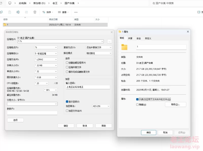This screenshot has width=203, height=151.
Task: Expand the 加密算法 AES-256 dropdown
Action: click(101, 106)
